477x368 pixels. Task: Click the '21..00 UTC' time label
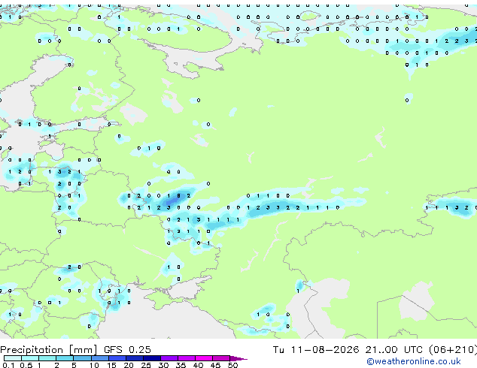click(394, 350)
